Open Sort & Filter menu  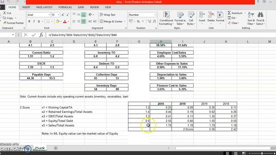[x=251, y=19]
